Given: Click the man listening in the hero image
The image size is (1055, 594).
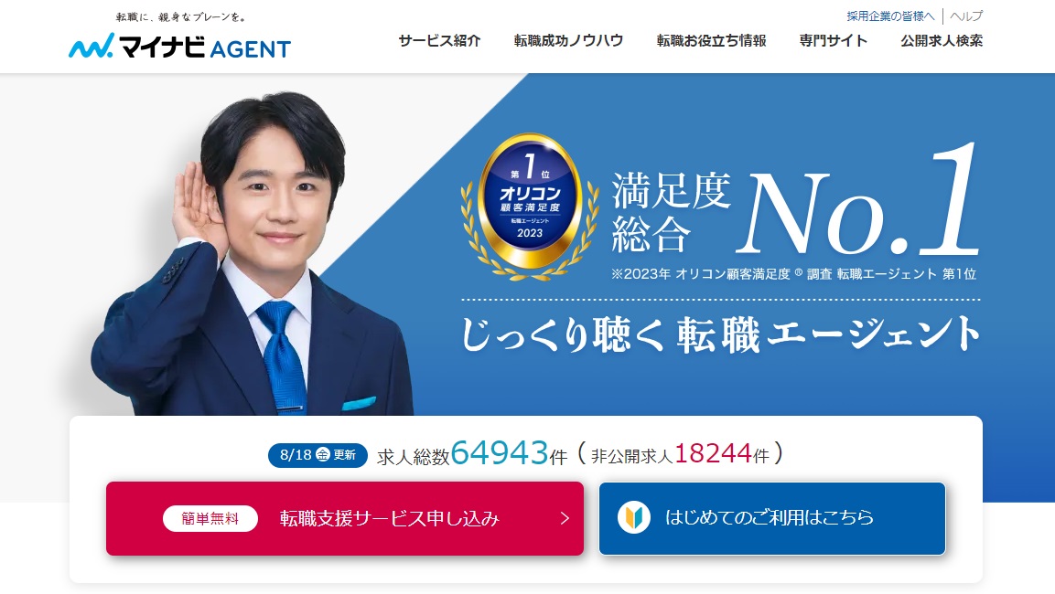Looking at the screenshot, I should coord(253,255).
